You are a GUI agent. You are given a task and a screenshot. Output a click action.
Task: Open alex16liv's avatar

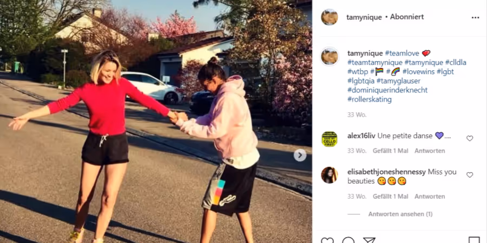tap(329, 139)
